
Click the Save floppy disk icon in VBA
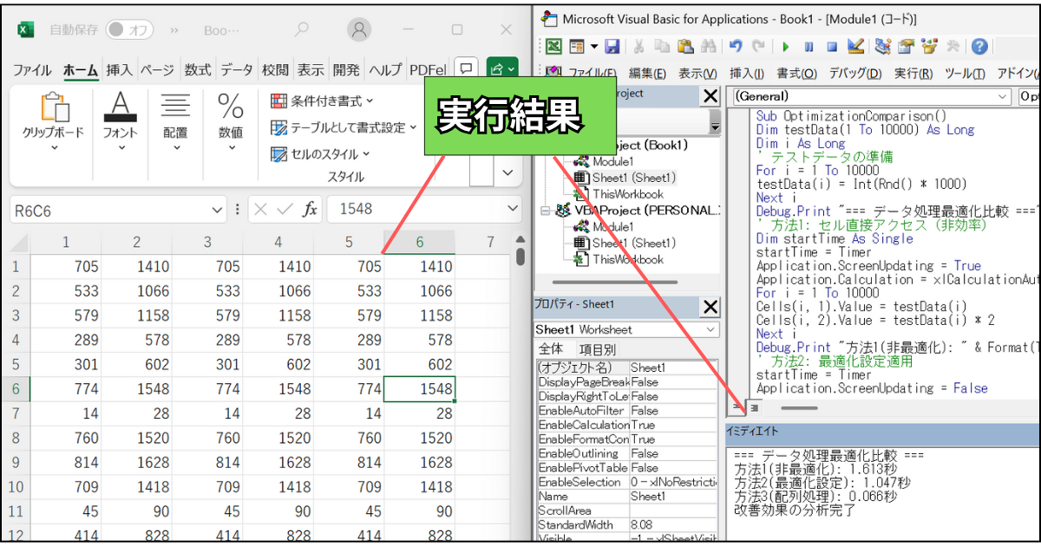[612, 47]
